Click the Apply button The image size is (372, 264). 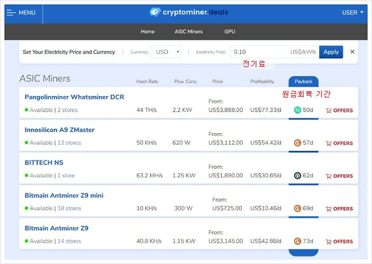331,52
